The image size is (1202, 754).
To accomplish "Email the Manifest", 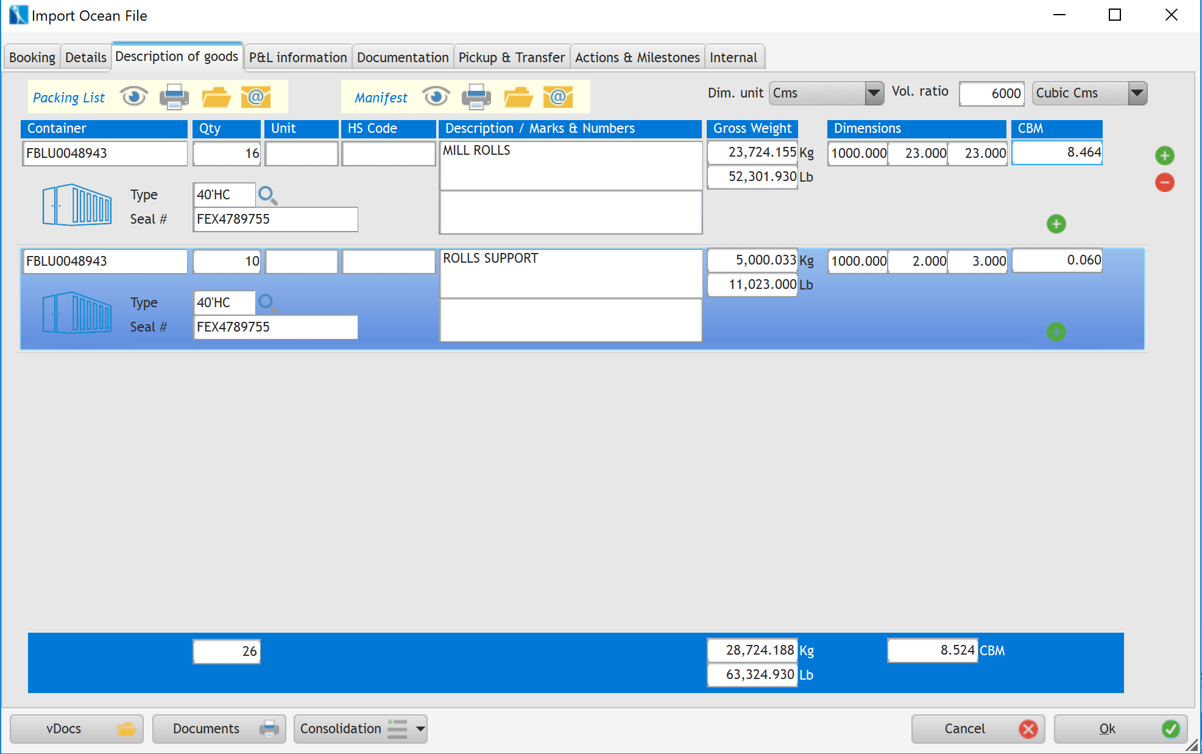I will [558, 97].
